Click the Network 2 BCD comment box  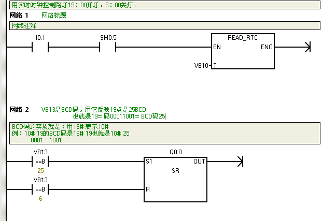[164, 133]
